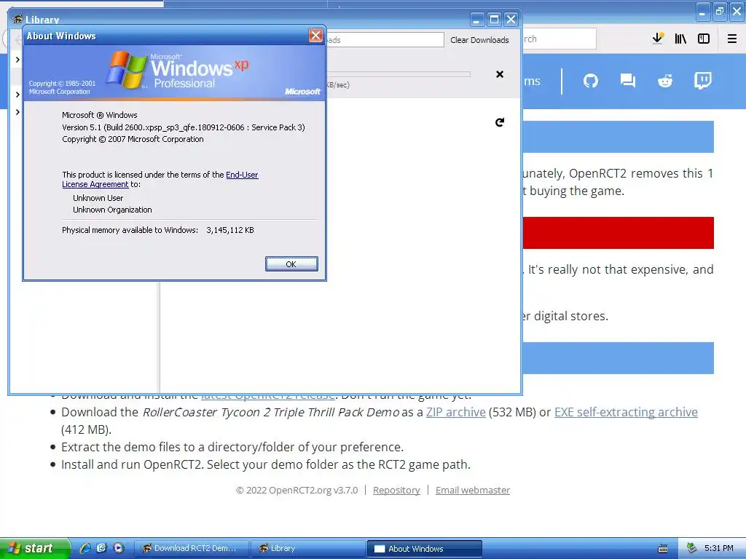Screen dimensions: 746x559
Task: Click the ZIP archive download link
Action: (x=456, y=412)
